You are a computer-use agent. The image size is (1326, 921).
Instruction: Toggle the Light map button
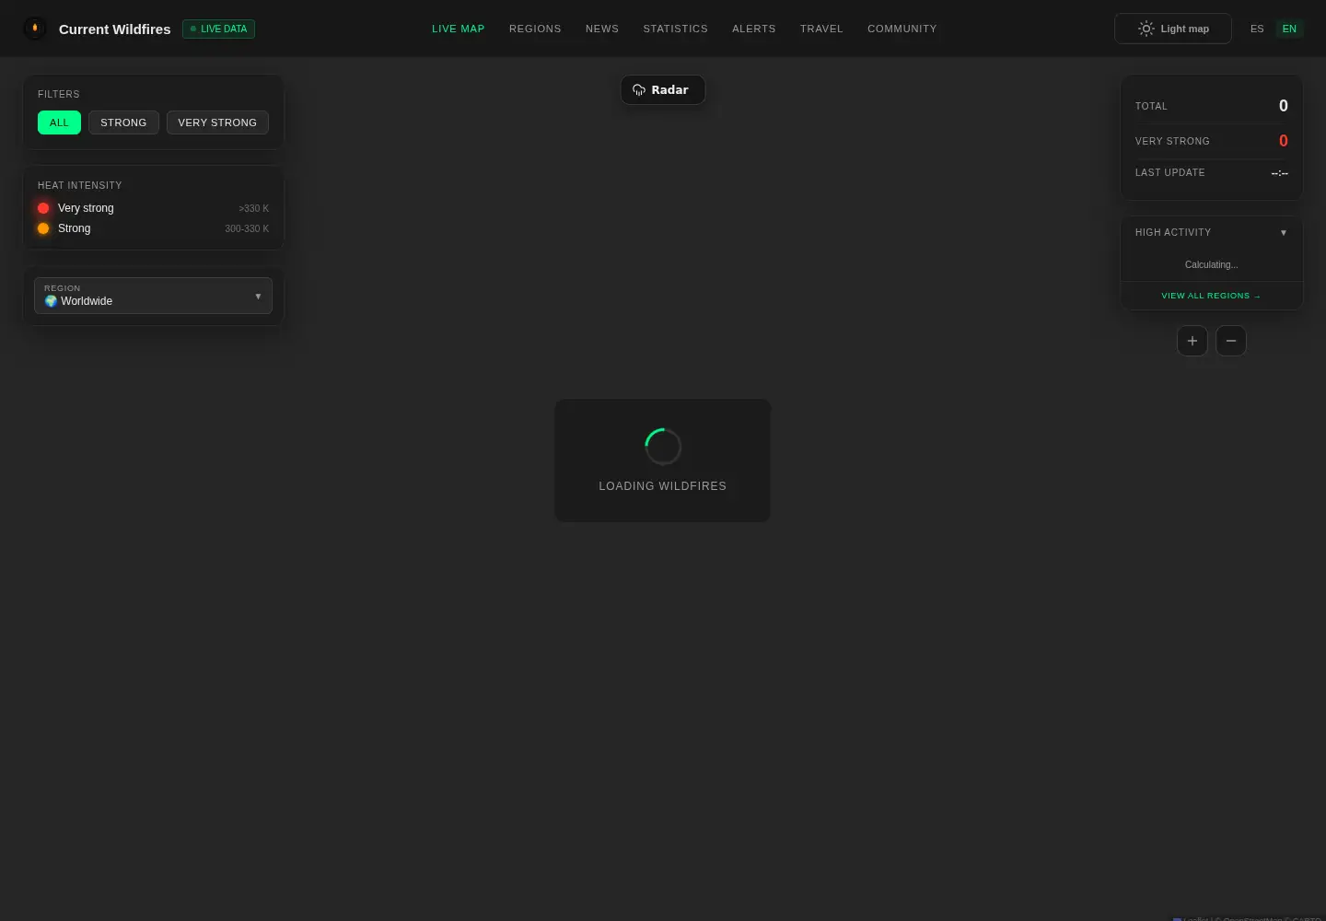click(x=1173, y=29)
